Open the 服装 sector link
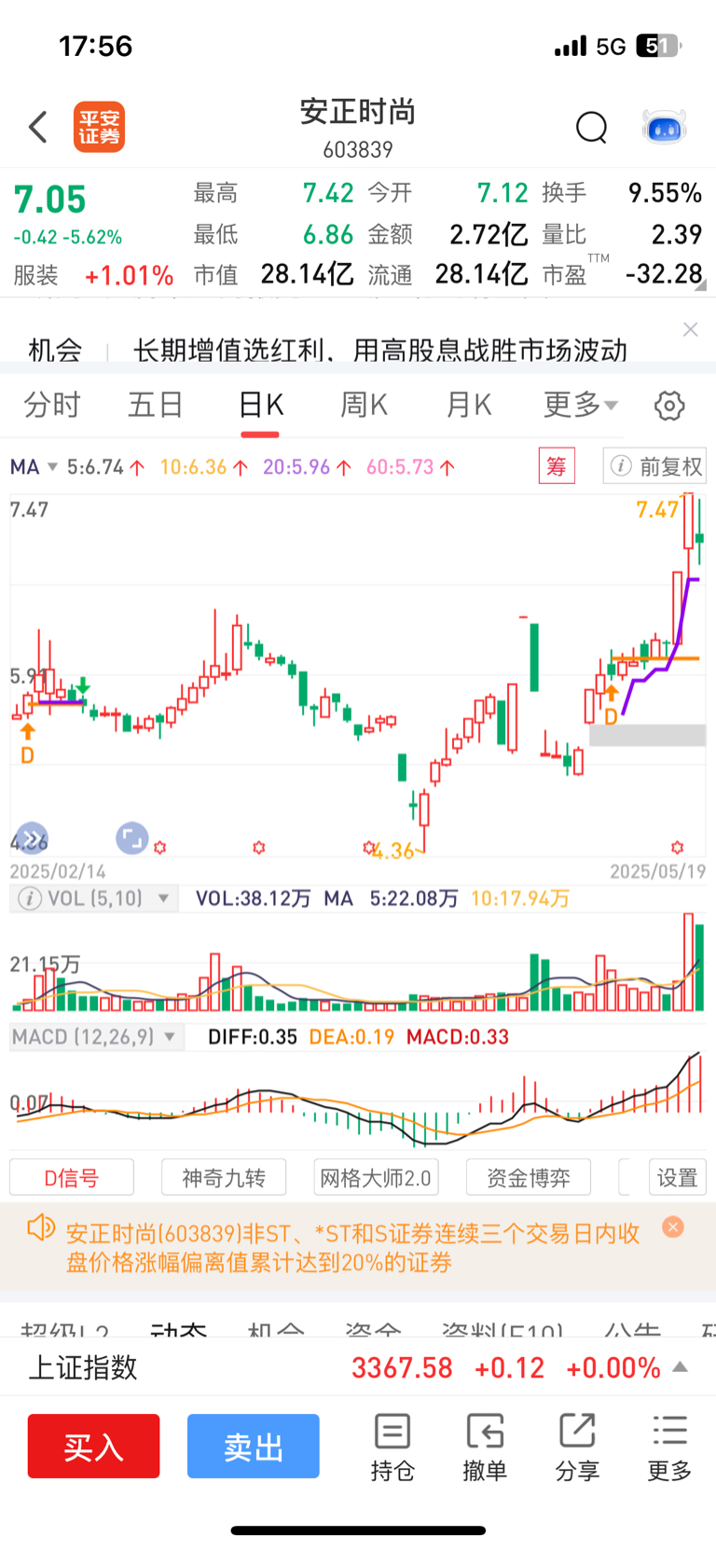Viewport: 716px width, 1551px height. point(35,276)
